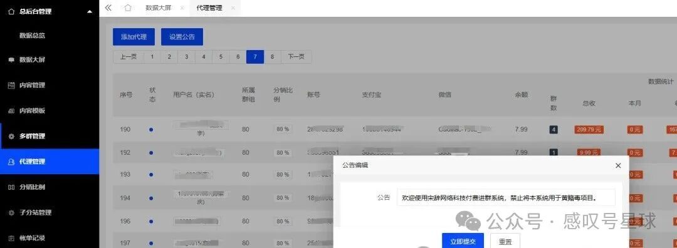Go to the home icon tab
The image size is (677, 248).
click(127, 8)
